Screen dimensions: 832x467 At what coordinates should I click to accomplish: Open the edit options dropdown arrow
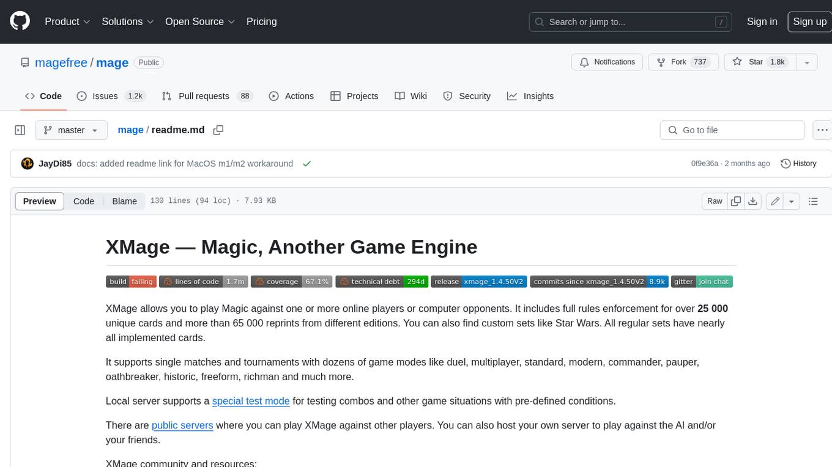[792, 201]
